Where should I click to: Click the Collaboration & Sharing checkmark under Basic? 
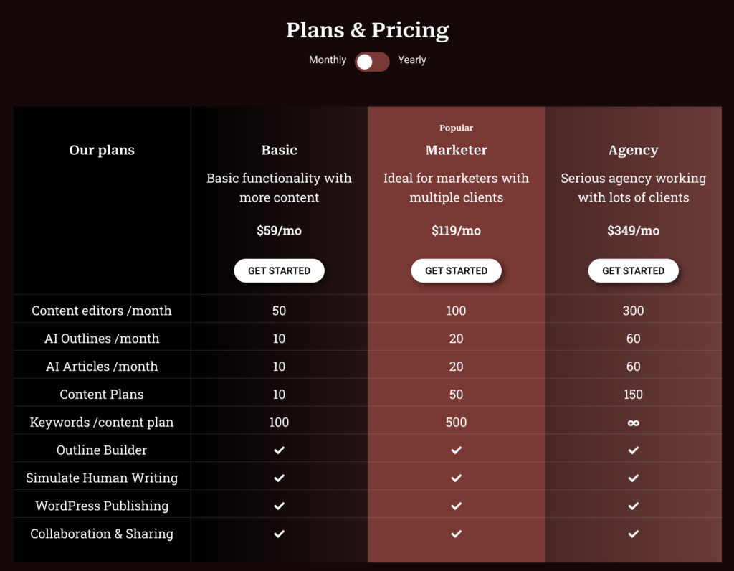click(x=279, y=534)
